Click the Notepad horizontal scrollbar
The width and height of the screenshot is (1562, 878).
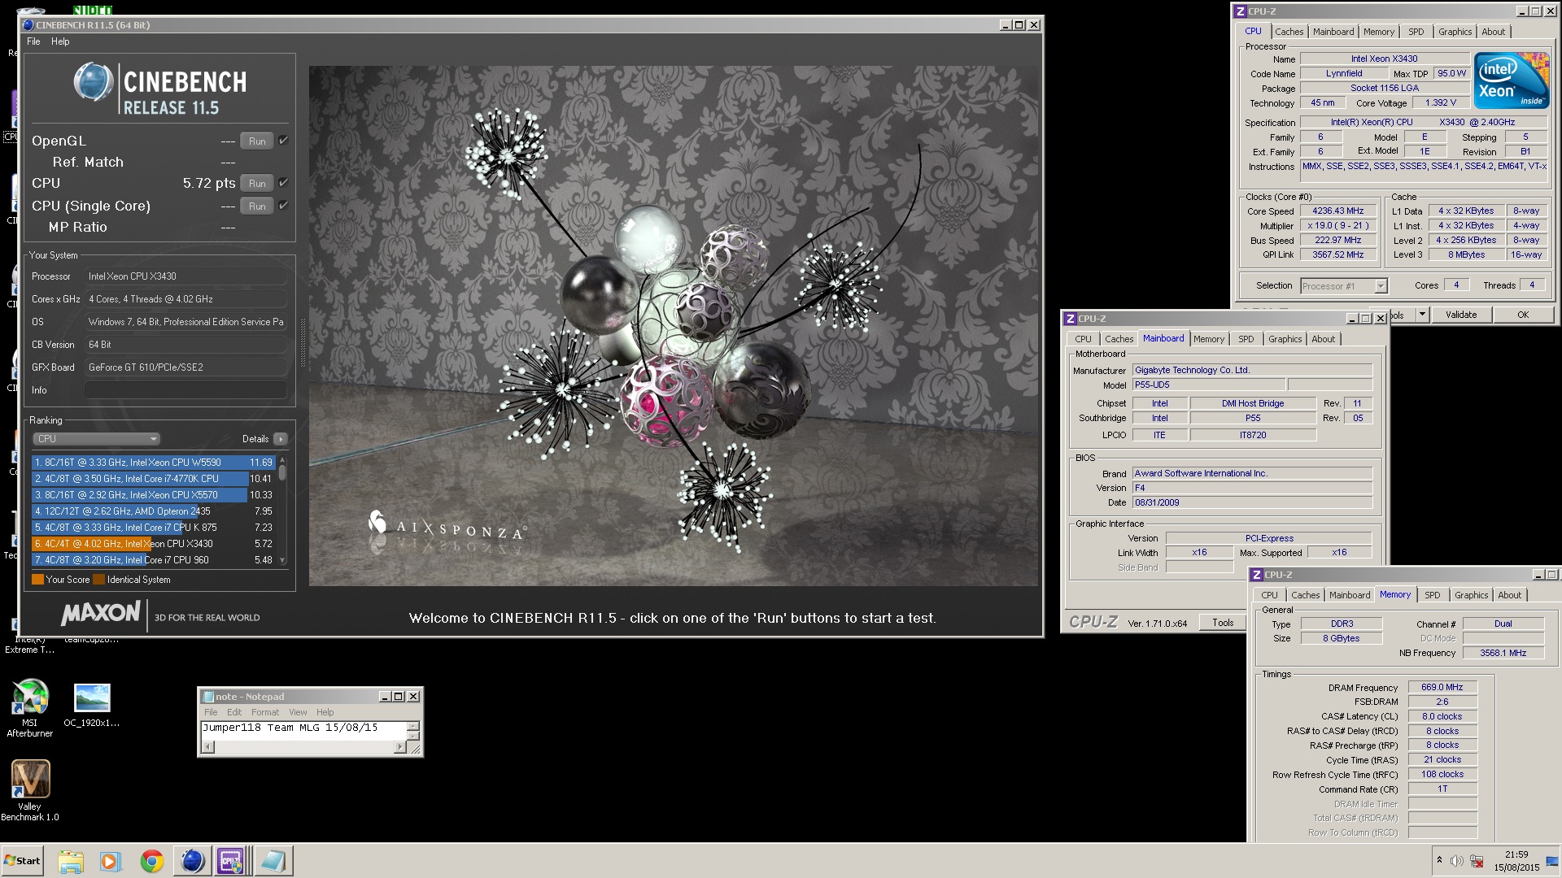point(304,747)
